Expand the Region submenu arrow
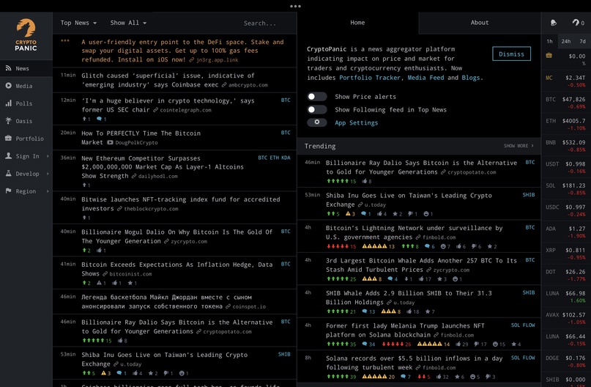 tap(48, 191)
